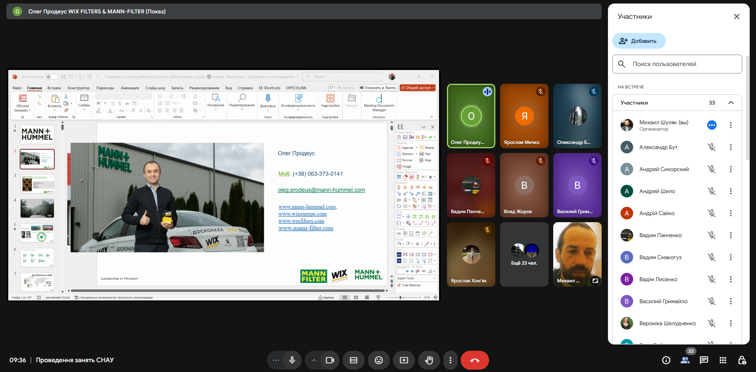This screenshot has height=372, width=756.
Task: Toggle the participants panel icon
Action: click(x=685, y=360)
